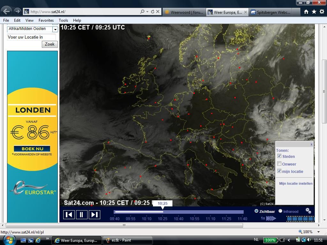Uncheck the Steden checkbox
Viewport: 327px width, 245px height.
[x=279, y=156]
